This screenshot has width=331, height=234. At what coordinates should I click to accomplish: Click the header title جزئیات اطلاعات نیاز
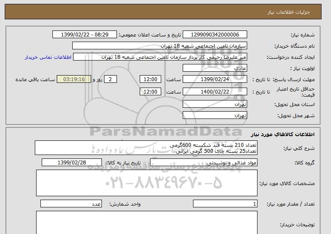tap(288, 12)
